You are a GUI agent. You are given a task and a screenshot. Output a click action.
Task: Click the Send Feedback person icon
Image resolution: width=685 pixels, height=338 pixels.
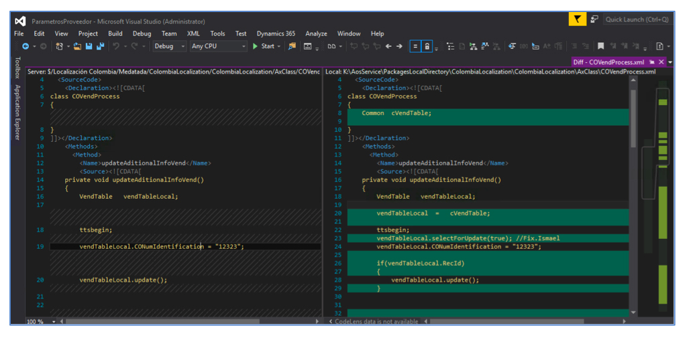[x=594, y=19]
